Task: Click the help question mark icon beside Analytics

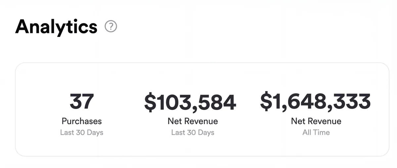Action: [111, 26]
